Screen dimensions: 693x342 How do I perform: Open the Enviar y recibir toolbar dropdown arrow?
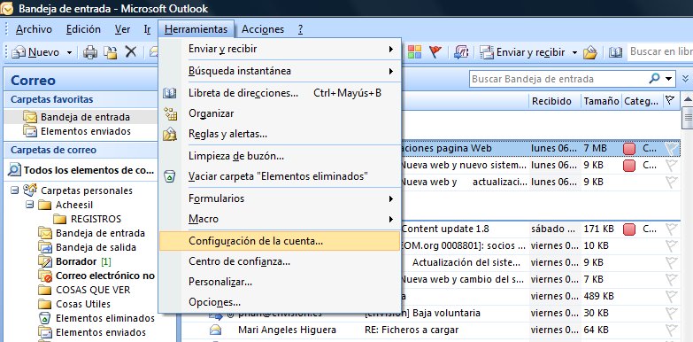coord(574,52)
